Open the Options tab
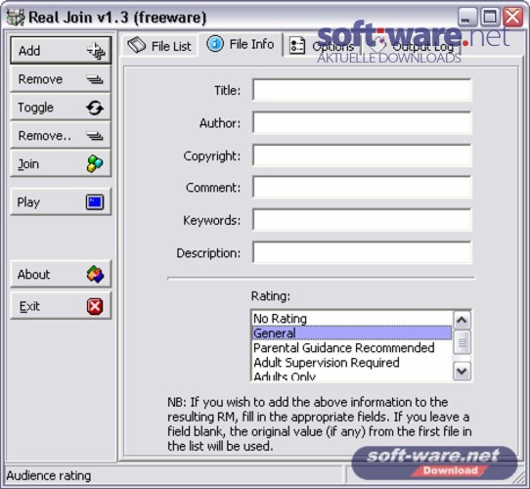This screenshot has width=530, height=489. point(322,46)
